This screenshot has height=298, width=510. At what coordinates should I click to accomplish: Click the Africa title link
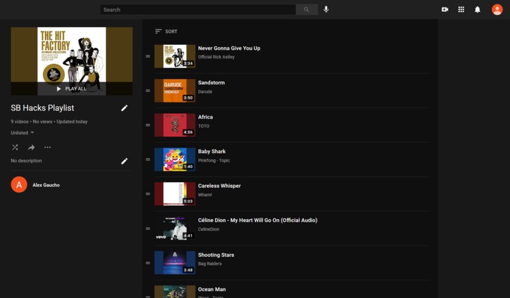[x=205, y=117]
